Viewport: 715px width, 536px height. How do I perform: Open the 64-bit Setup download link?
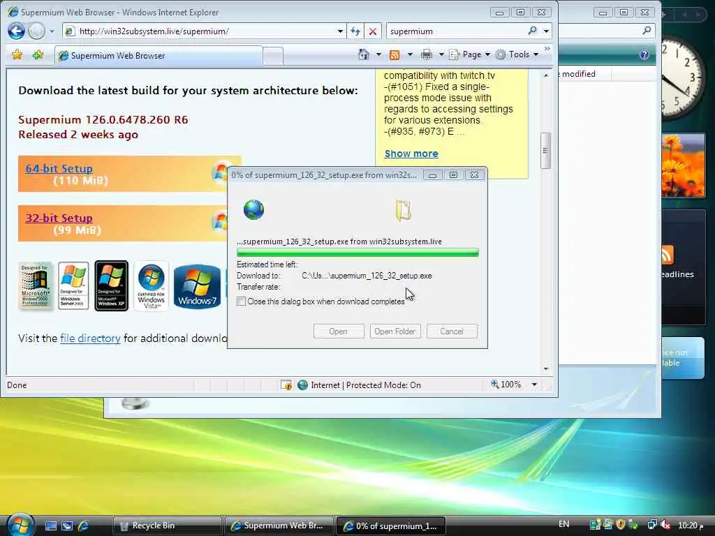pos(59,168)
